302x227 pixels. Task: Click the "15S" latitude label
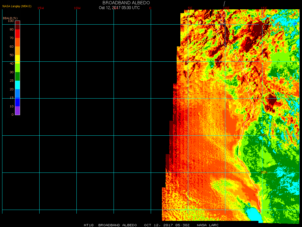264,135
